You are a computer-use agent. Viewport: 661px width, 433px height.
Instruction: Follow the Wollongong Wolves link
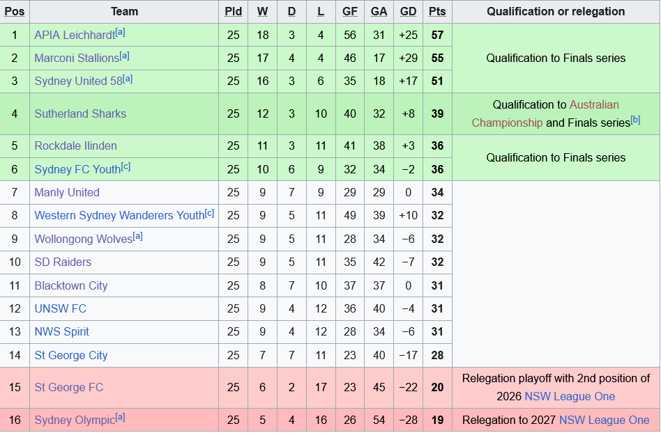[84, 239]
